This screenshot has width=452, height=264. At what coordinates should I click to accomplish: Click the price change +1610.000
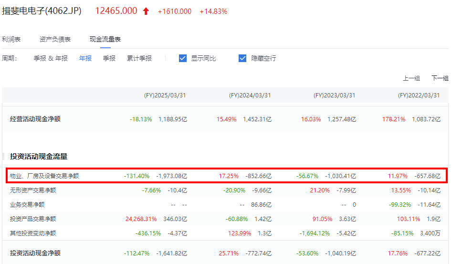click(x=175, y=11)
